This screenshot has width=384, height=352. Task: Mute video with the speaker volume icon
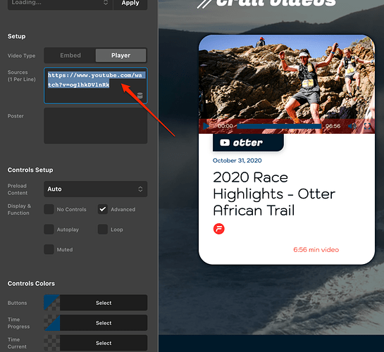352,126
